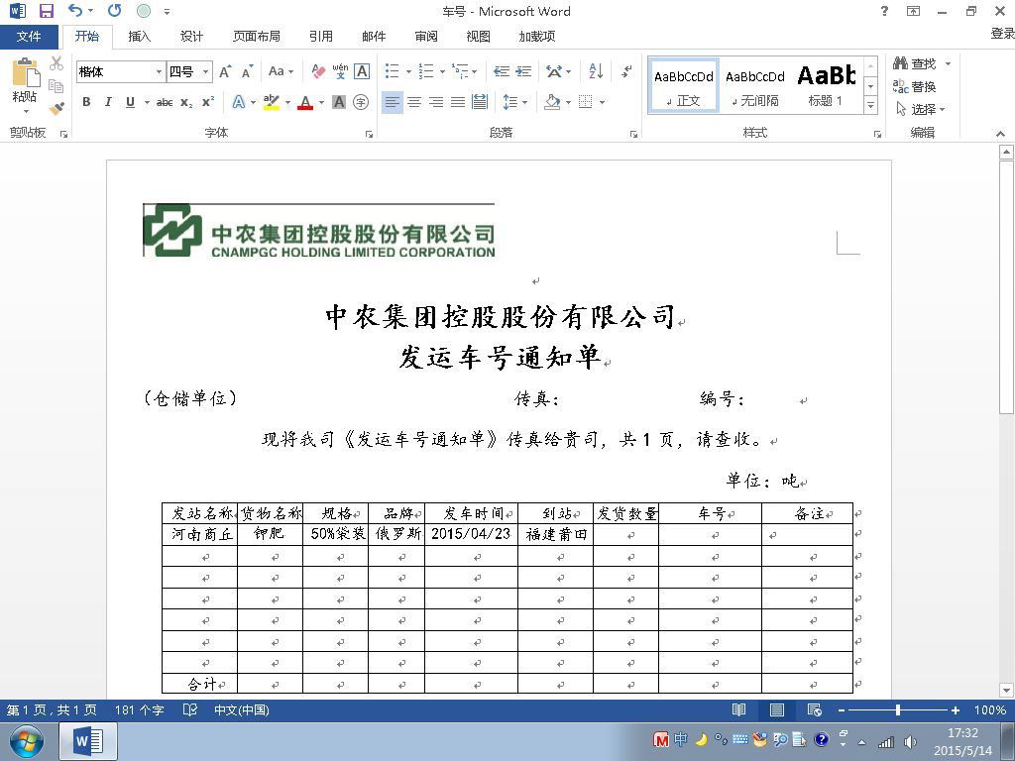The height and width of the screenshot is (761, 1015).
Task: Open the Change Case (Aa) dropdown
Action: (281, 71)
